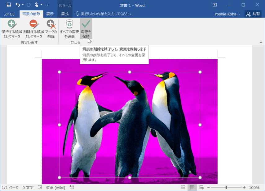Click the Save icon in quick access toolbar
Screen dimensions: 265x191
[x=9, y=5]
